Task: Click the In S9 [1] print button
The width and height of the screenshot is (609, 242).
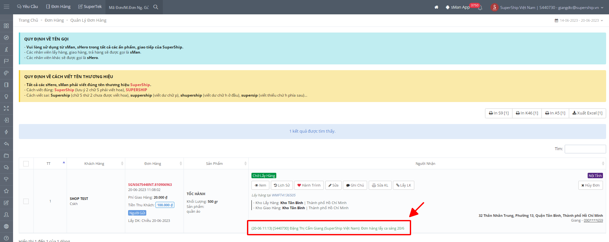Action: tap(499, 113)
